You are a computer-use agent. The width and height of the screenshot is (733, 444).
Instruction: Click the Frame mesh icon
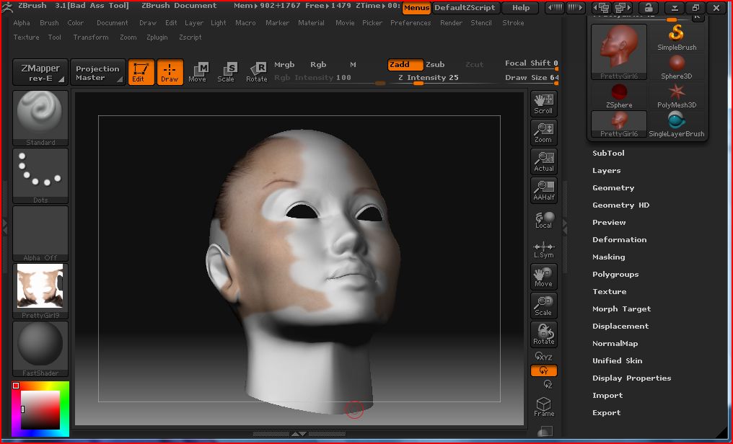(544, 407)
